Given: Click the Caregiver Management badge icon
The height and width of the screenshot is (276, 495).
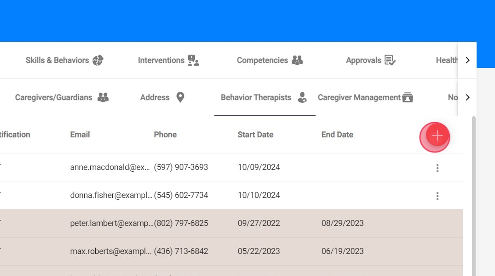Looking at the screenshot, I should pos(408,97).
